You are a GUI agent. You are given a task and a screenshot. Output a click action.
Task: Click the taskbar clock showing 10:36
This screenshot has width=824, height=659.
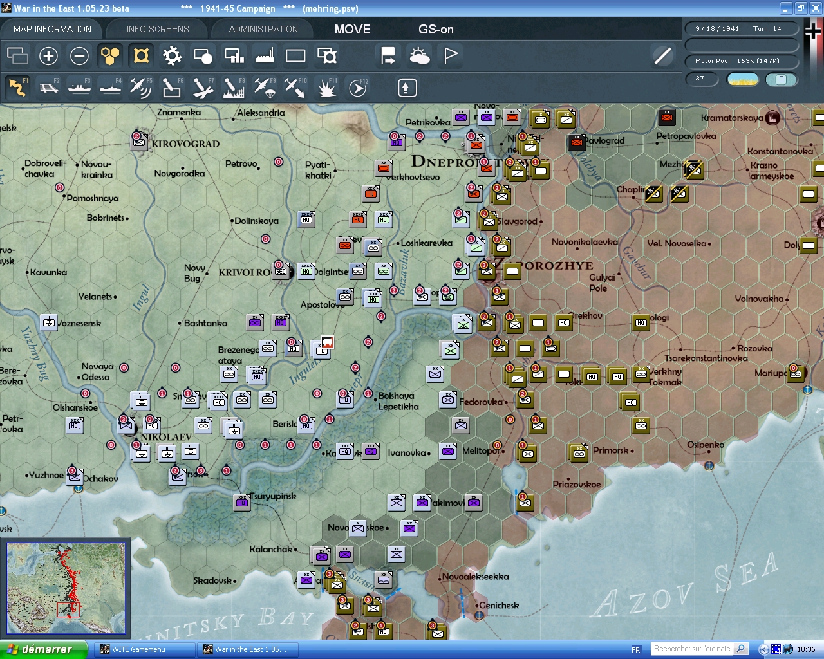pos(806,649)
